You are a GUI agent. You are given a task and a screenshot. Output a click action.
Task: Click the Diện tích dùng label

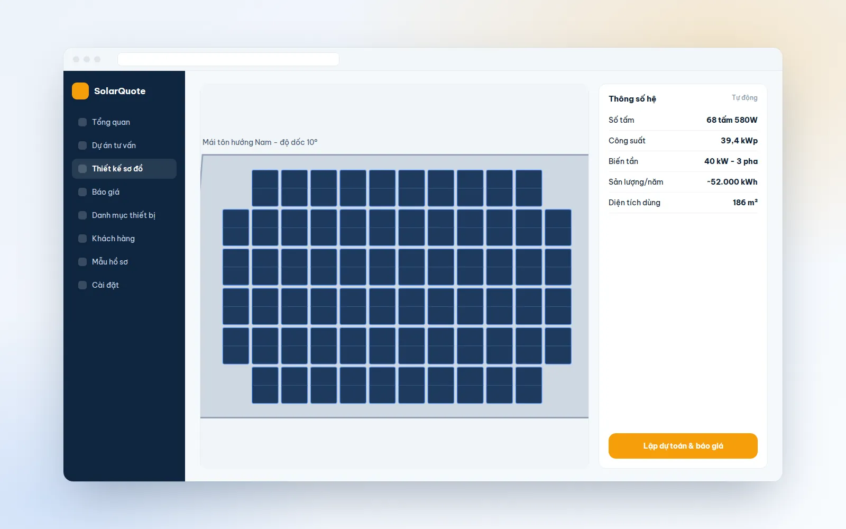pyautogui.click(x=635, y=203)
